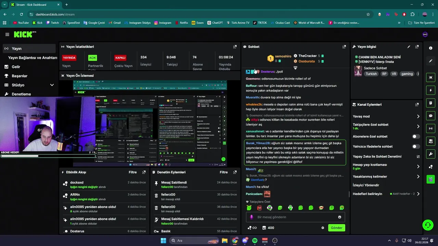
Task: Open the hamburger menu next to Kick logo
Action: tap(7, 35)
